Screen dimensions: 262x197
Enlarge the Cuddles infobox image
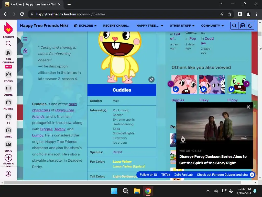tap(151, 80)
